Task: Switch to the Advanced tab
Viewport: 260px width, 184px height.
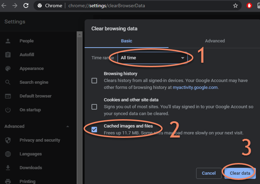Action: (215, 41)
